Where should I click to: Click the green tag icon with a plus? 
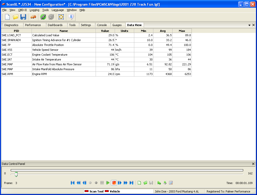(159, 183)
